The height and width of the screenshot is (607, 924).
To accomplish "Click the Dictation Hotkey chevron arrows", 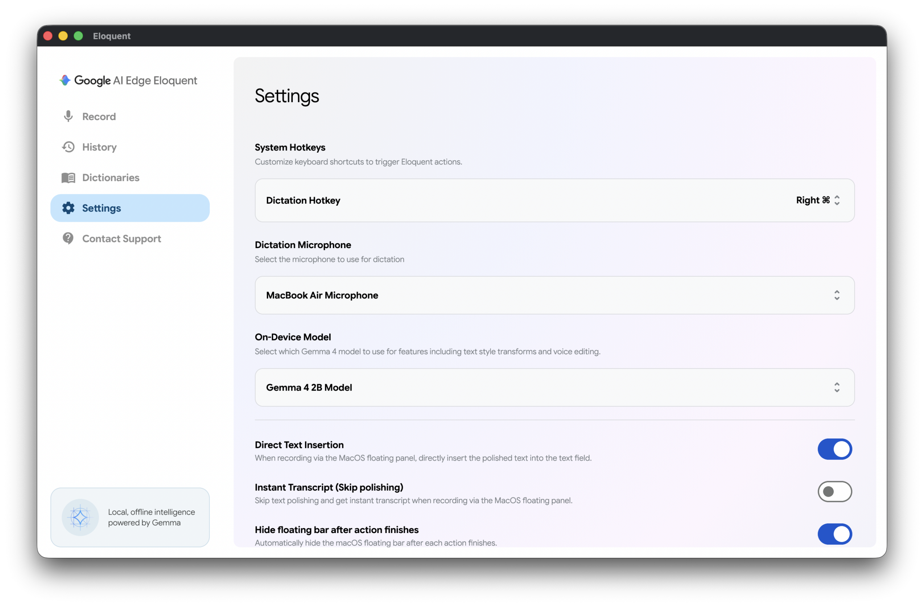I will point(837,201).
